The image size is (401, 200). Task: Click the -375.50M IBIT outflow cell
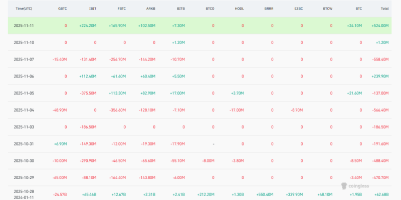point(87,93)
